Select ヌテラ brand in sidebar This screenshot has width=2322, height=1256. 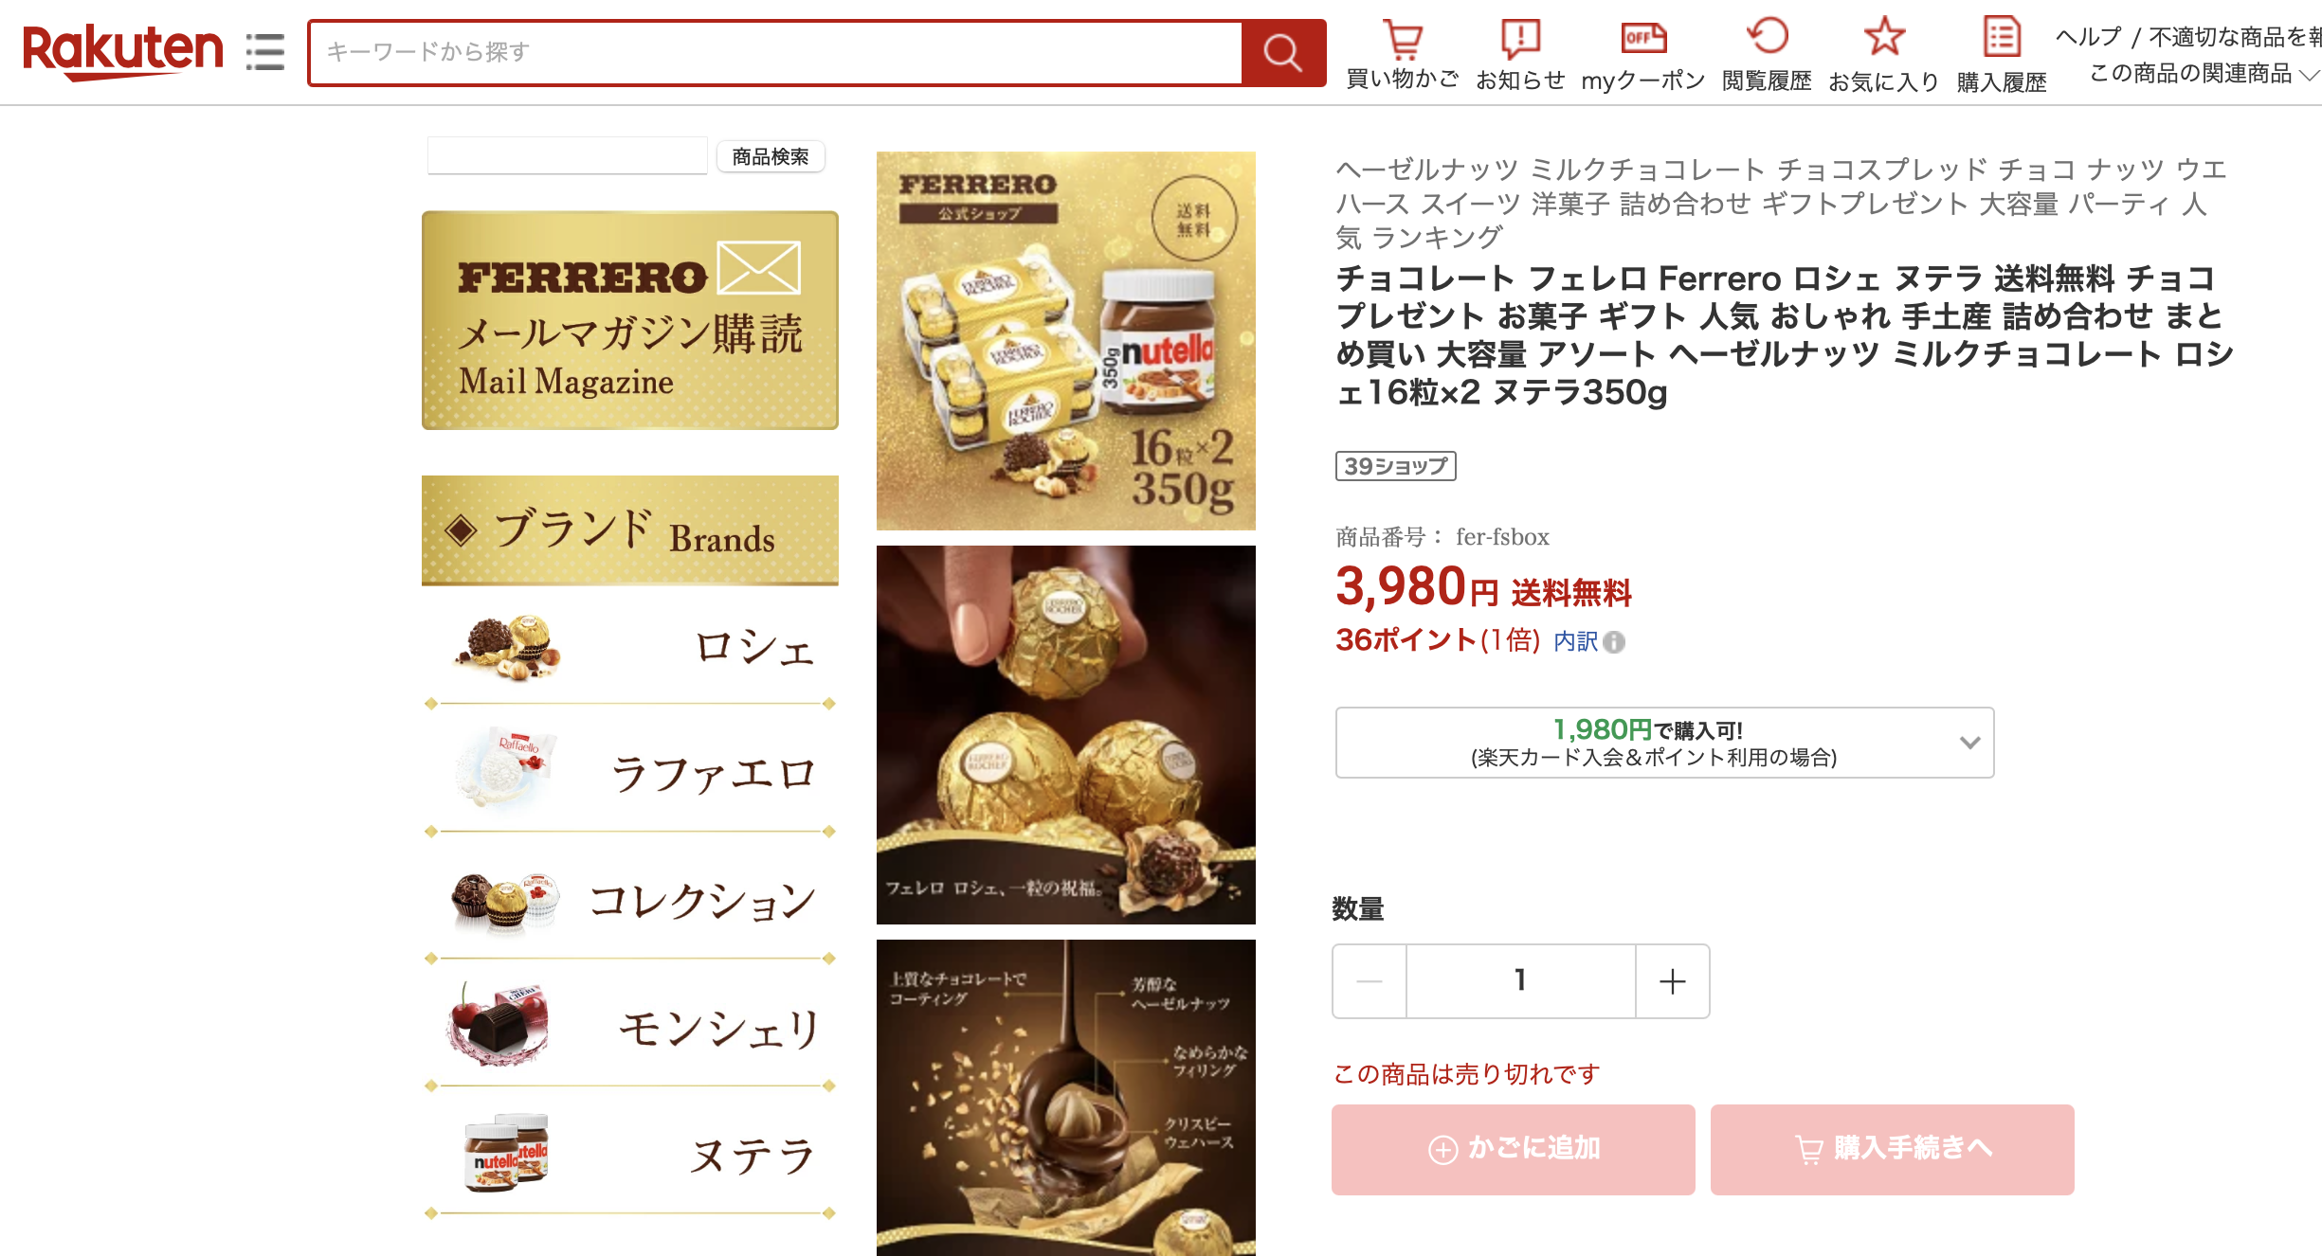630,1155
